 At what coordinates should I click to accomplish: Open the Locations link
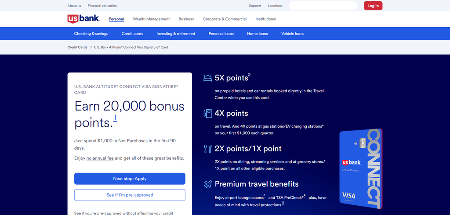[x=275, y=6]
